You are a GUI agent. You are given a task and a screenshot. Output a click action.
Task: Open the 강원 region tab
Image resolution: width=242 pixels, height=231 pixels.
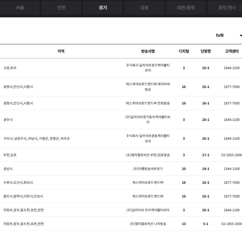pos(144,7)
